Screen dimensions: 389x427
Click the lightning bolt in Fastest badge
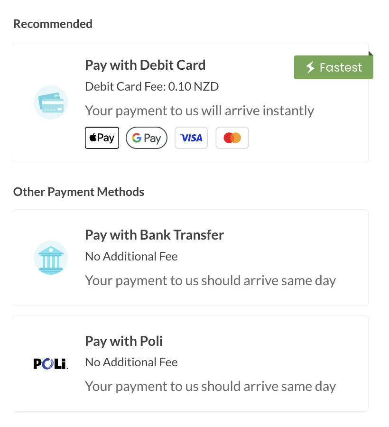click(x=310, y=67)
